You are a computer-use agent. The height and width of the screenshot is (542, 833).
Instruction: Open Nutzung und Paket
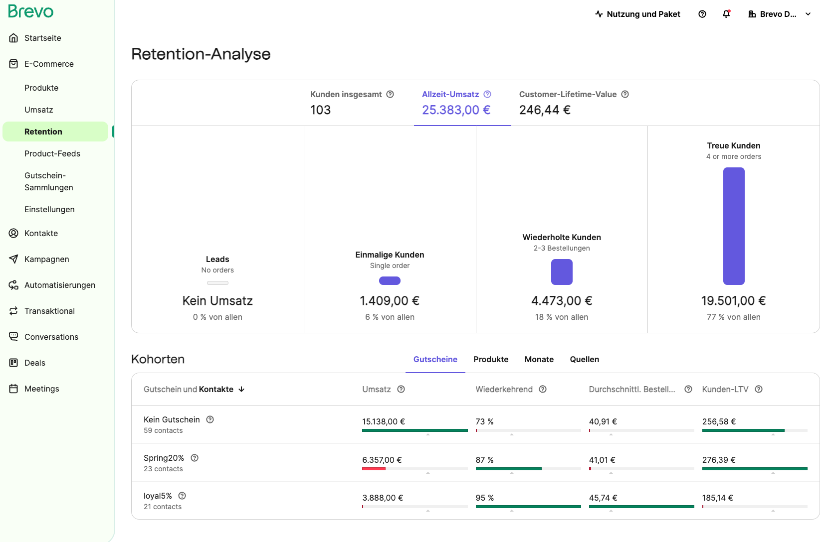(638, 14)
